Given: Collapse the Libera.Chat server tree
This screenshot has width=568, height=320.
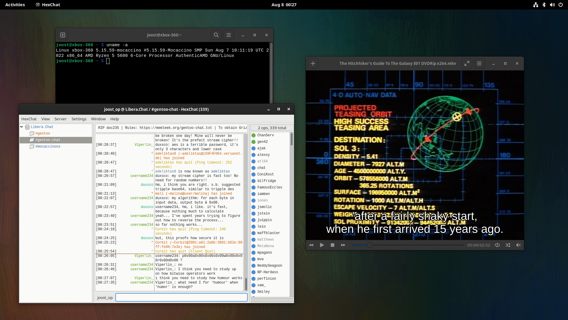Looking at the screenshot, I should 22,127.
